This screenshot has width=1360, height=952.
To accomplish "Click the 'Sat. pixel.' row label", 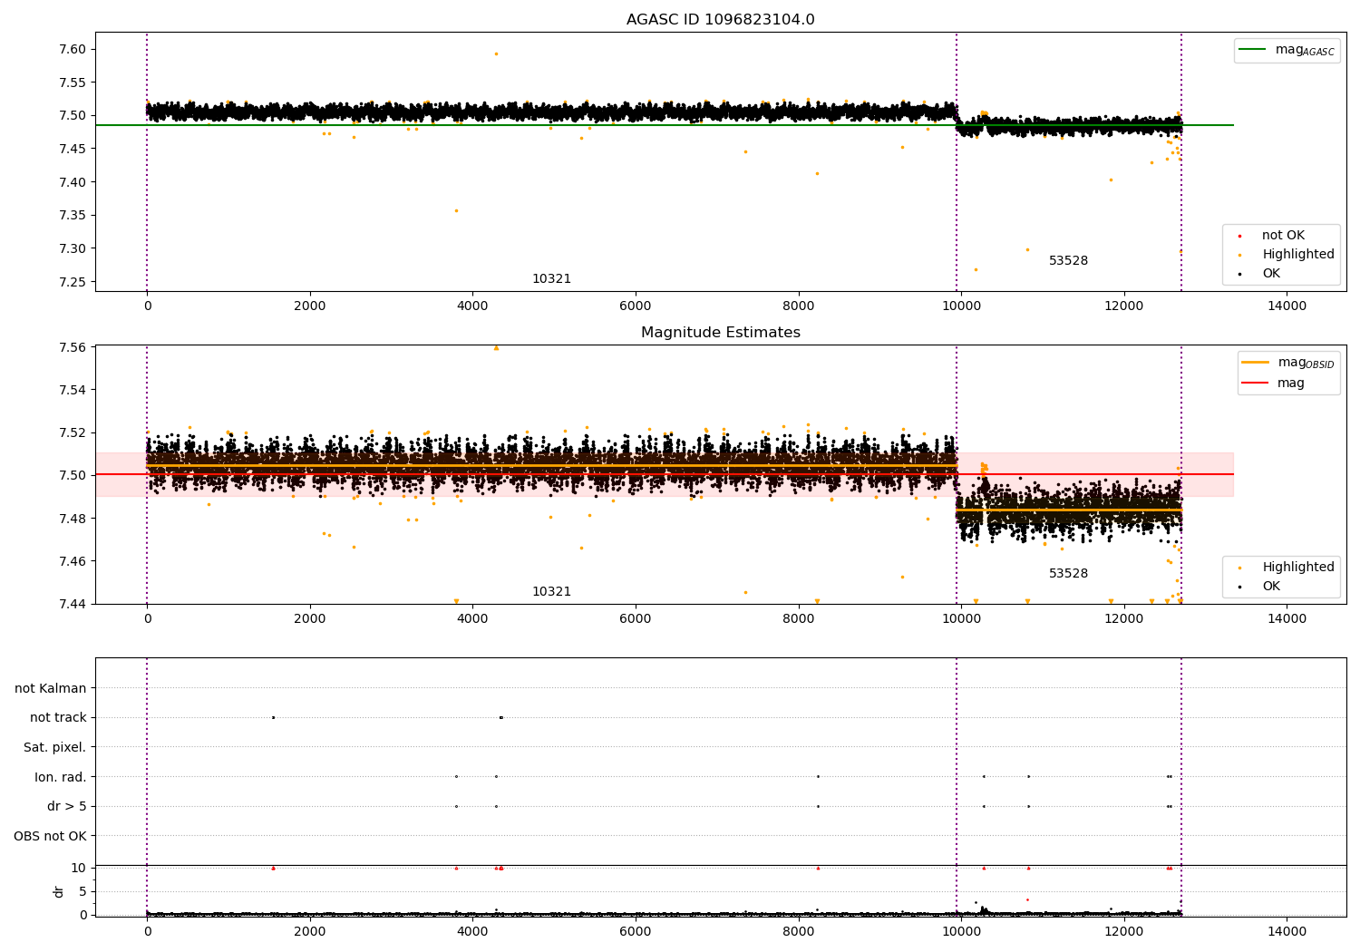I will [55, 747].
